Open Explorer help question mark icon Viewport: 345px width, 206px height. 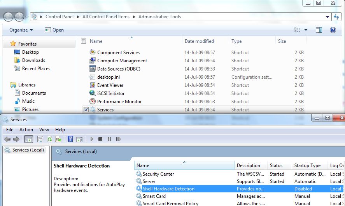coord(333,30)
